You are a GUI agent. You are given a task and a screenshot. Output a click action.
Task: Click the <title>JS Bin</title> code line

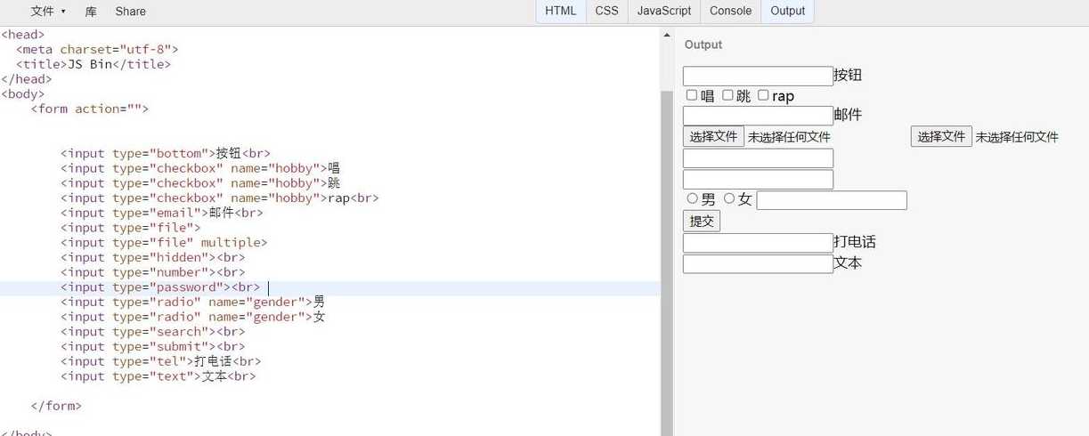(93, 64)
